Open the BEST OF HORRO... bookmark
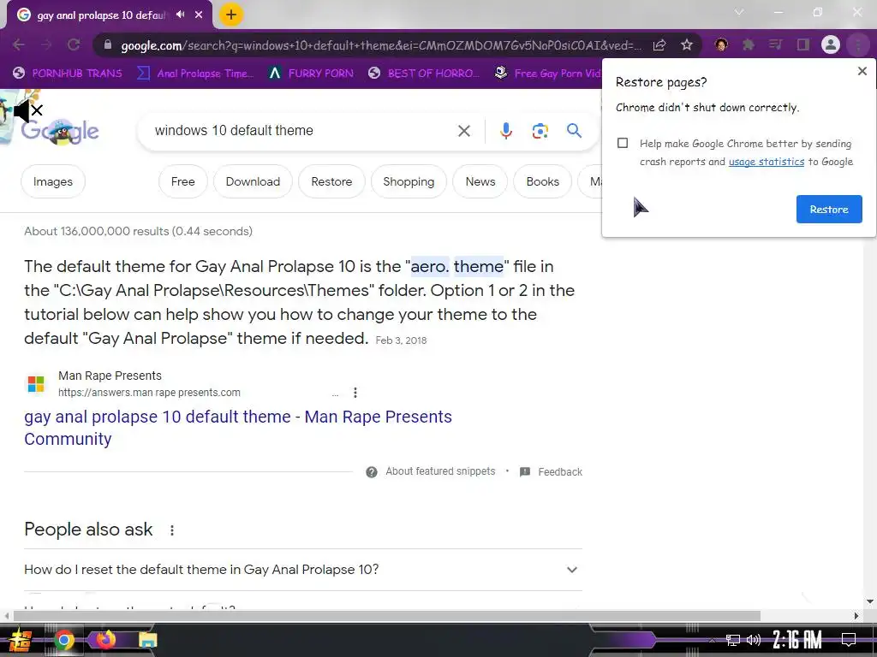Image resolution: width=877 pixels, height=657 pixels. (424, 74)
